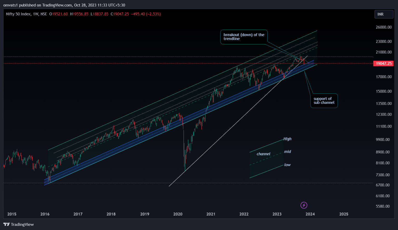
Task: Click the 11100.00 price axis label
Action: [384, 126]
